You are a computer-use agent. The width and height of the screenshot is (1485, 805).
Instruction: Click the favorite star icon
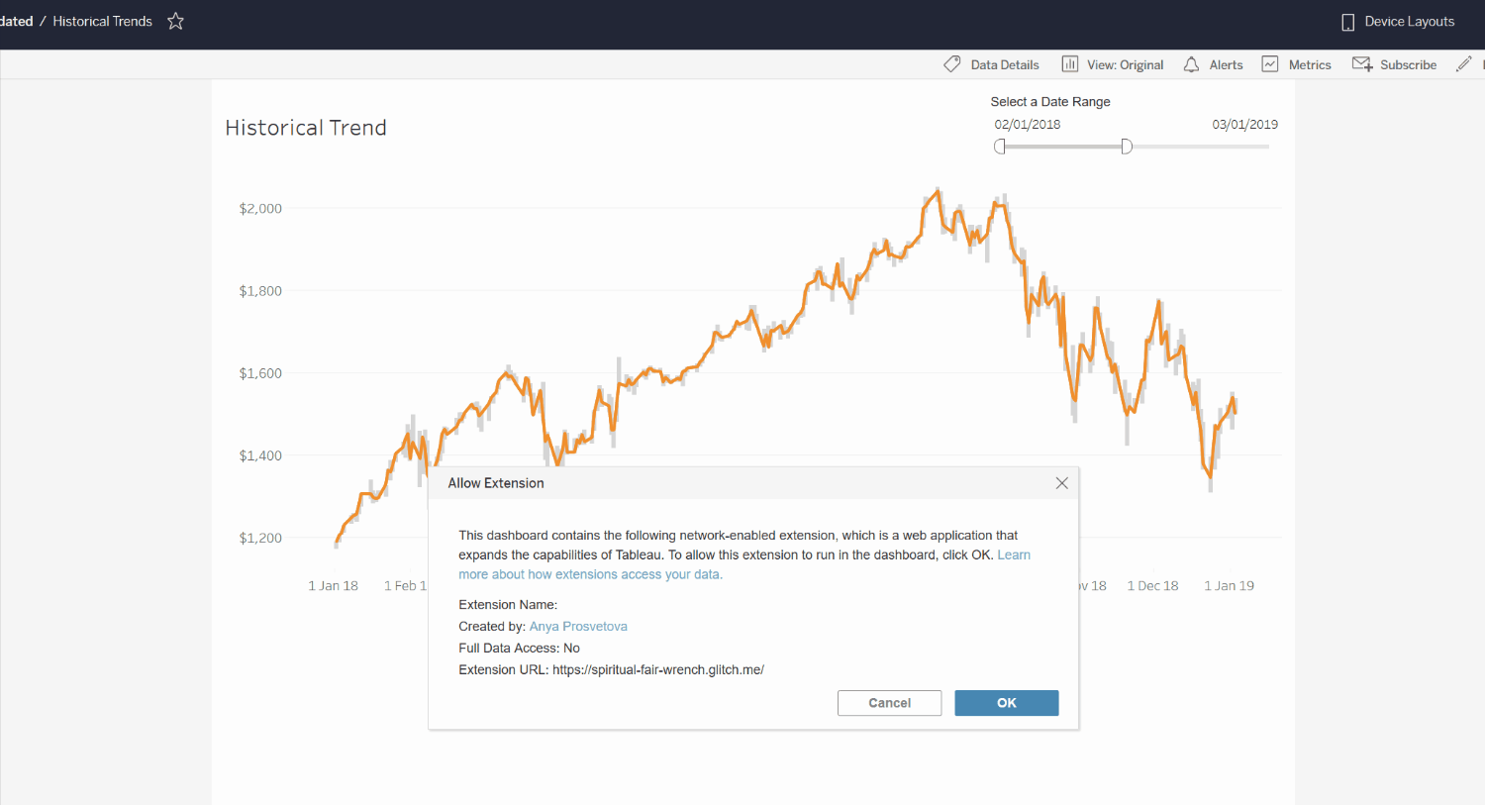click(175, 21)
